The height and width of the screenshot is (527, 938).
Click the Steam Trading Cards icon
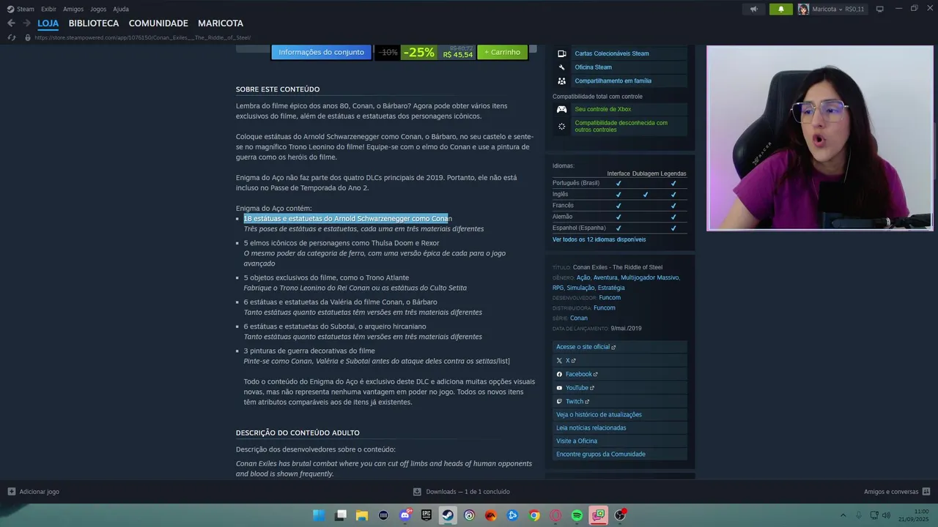562,53
